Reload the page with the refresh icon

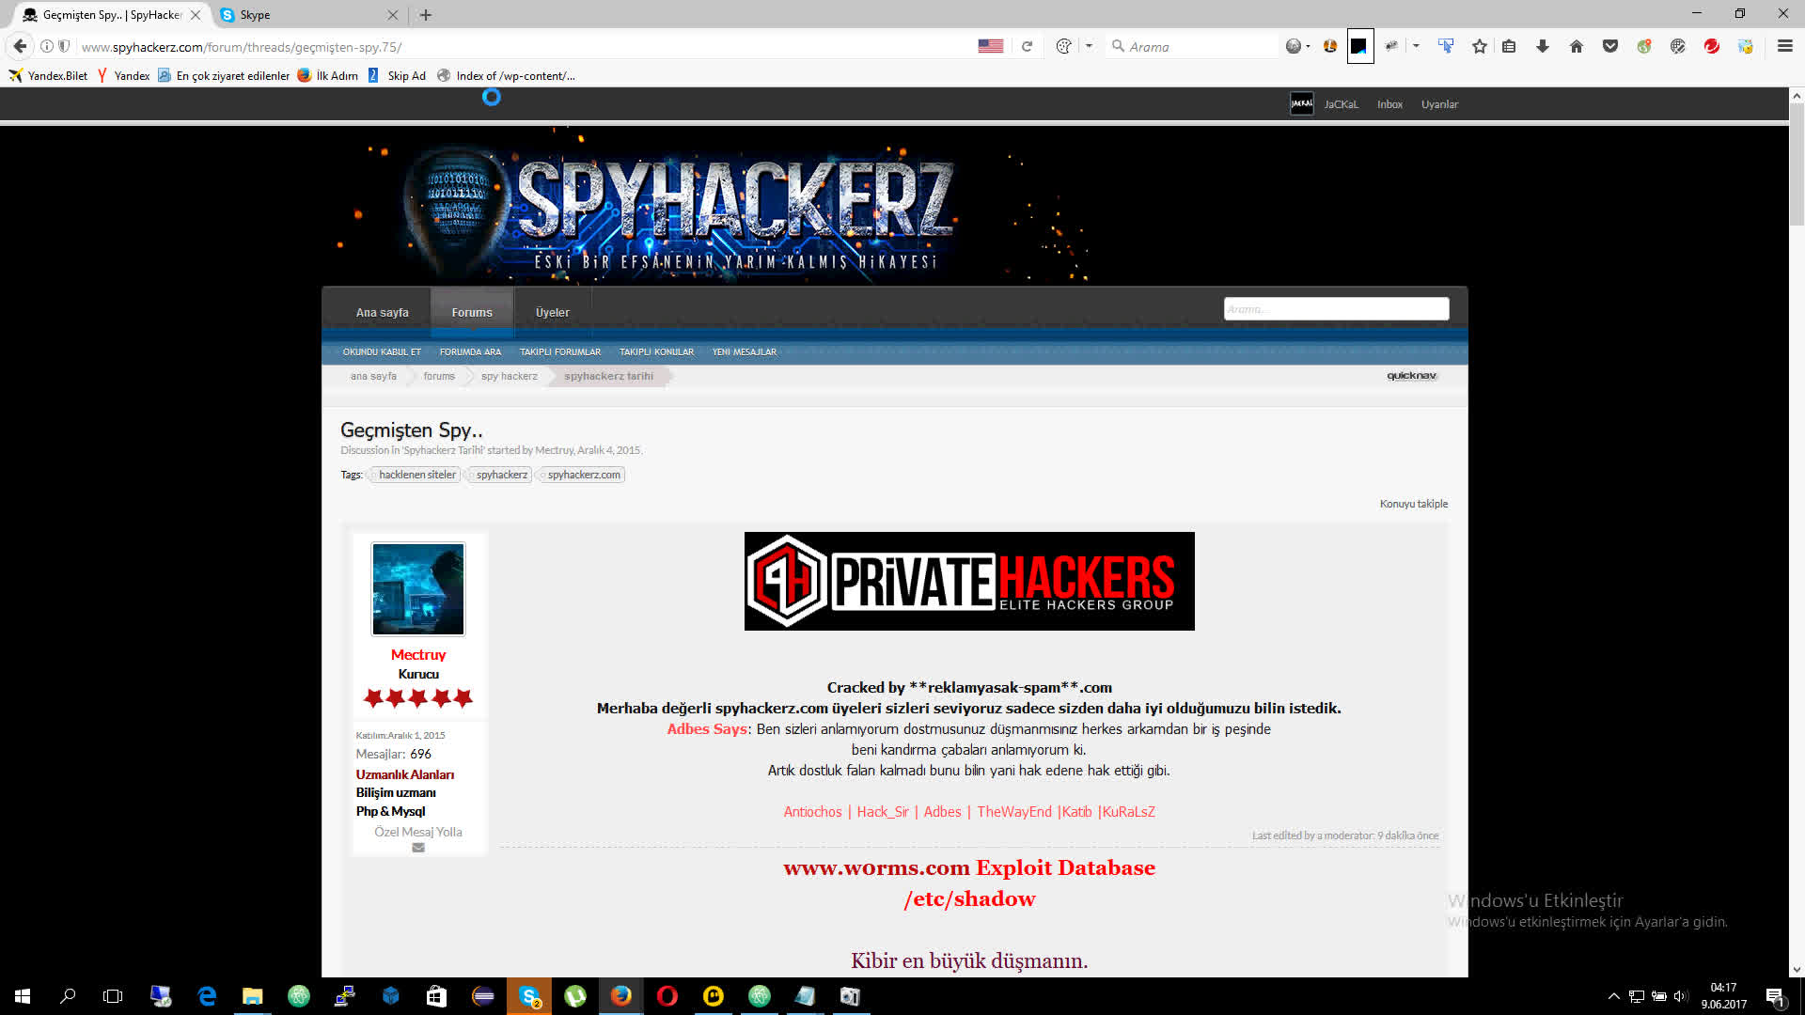[1026, 45]
